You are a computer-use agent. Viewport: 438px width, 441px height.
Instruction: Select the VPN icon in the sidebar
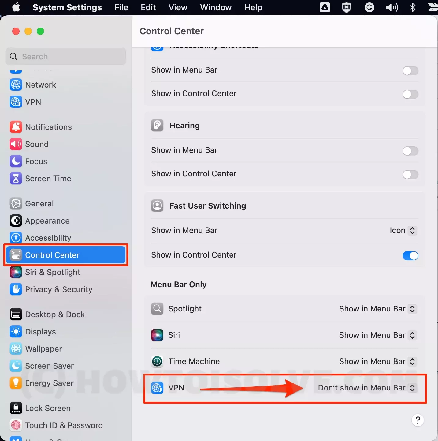tap(16, 102)
